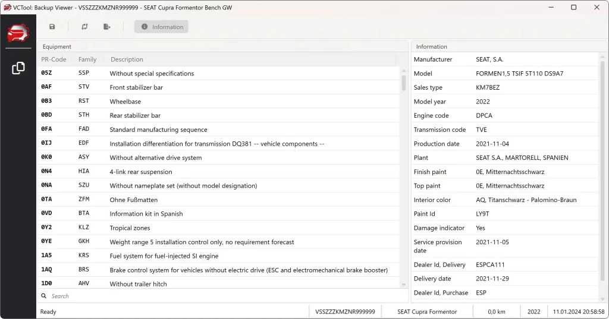Click Information panel scrollbar thumb
Viewport: 609px width, 319px height.
[x=603, y=170]
